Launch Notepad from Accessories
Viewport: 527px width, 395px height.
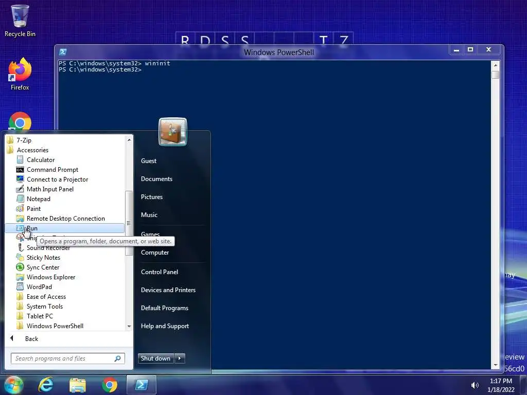pos(38,199)
